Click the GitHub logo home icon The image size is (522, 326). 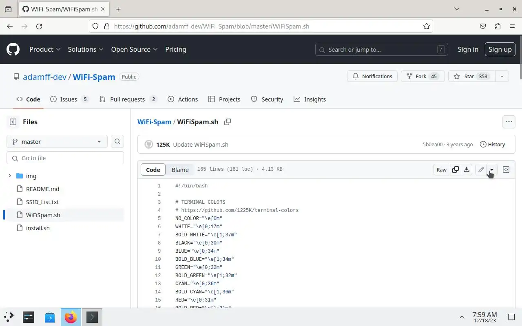[x=13, y=49]
